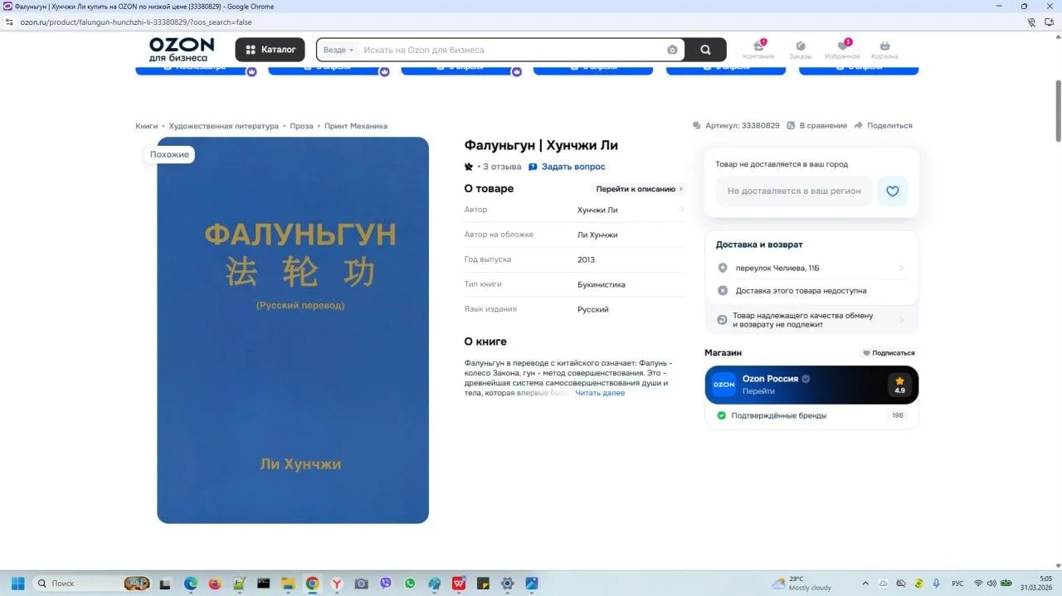Expand the переулок Челиева, 11Б address row
1062x596 pixels.
[x=811, y=268]
